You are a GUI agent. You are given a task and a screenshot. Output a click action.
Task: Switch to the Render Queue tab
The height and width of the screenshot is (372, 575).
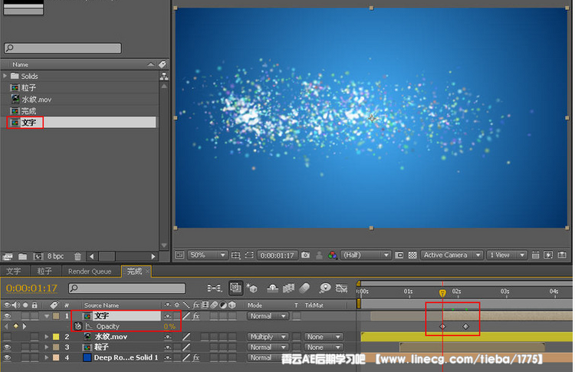pyautogui.click(x=90, y=272)
